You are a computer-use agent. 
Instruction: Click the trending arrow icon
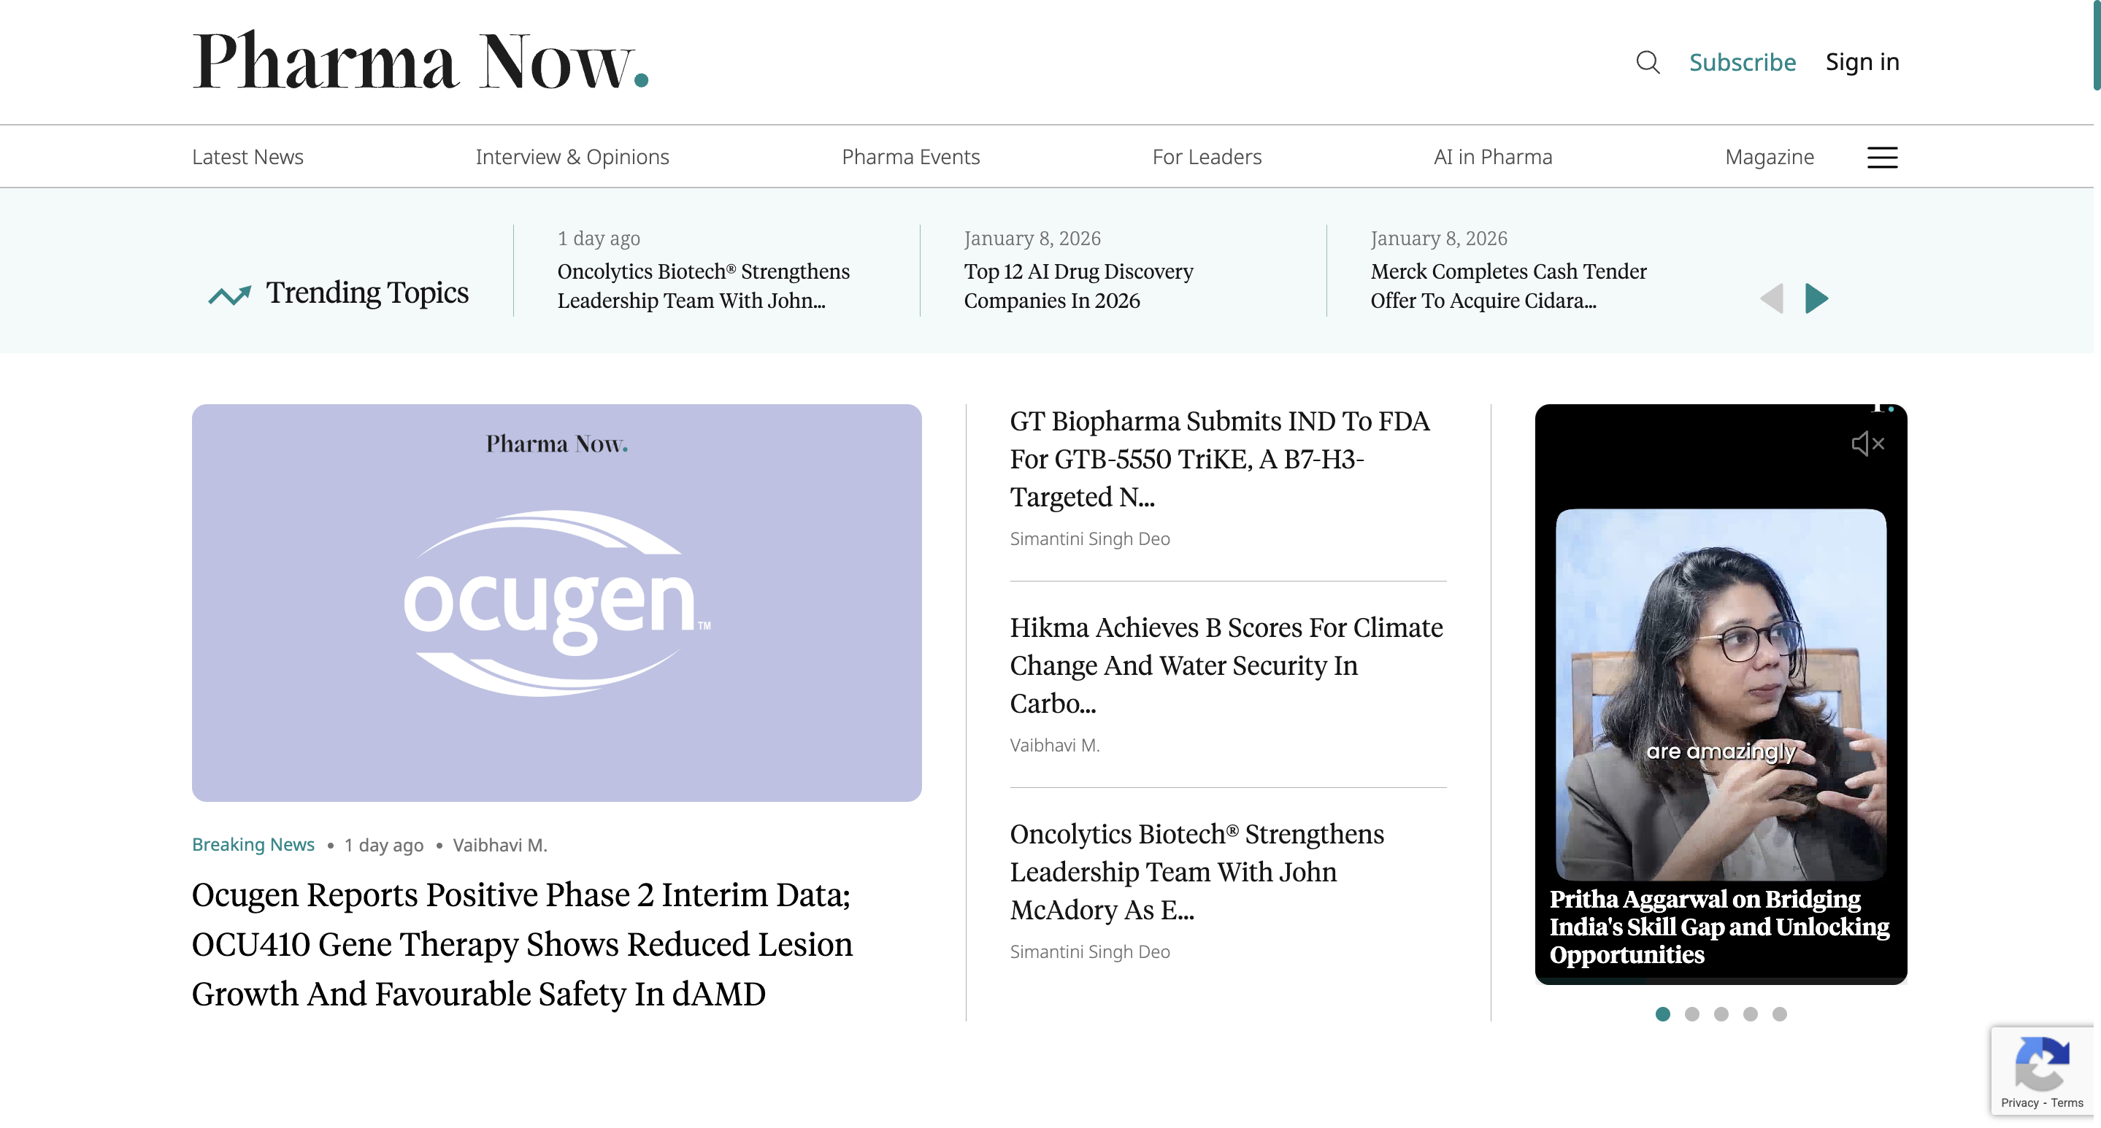tap(229, 294)
